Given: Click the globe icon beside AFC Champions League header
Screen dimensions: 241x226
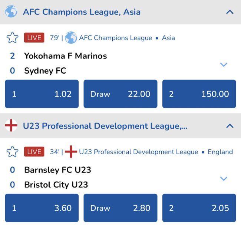Looking at the screenshot, I should [x=11, y=12].
